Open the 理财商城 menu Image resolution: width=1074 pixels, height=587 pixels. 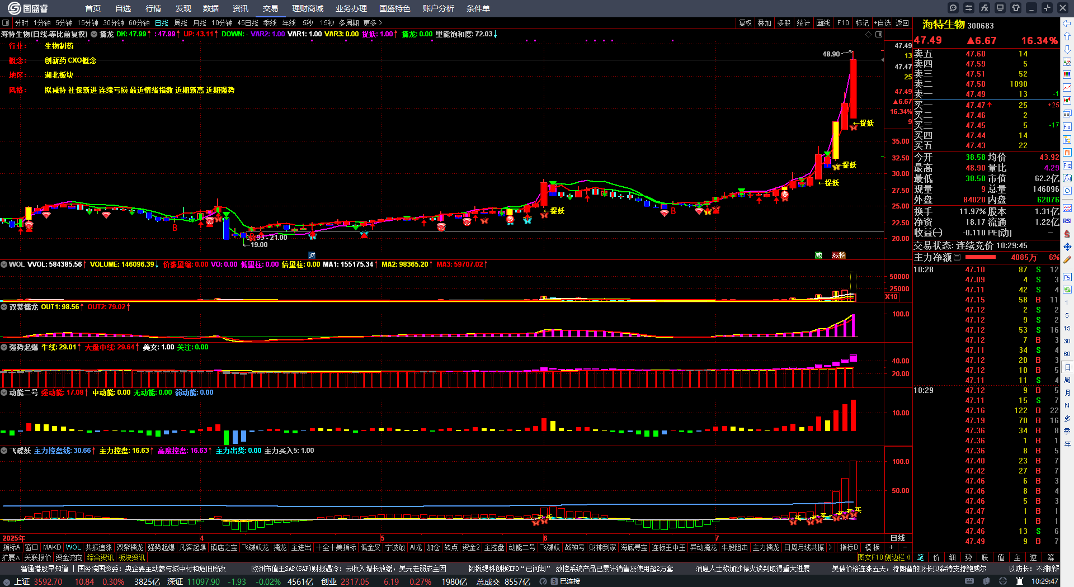[x=308, y=8]
